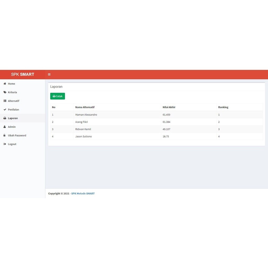This screenshot has width=268, height=268.
Task: Toggle the sidebar with hamburger button
Action: coord(49,74)
